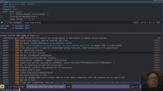Select the *scratch* buffer name in modeline
The height and width of the screenshot is (91, 163).
[x=17, y=22]
